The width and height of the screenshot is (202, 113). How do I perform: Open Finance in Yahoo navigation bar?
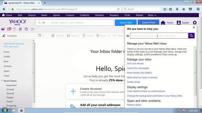click(70, 15)
